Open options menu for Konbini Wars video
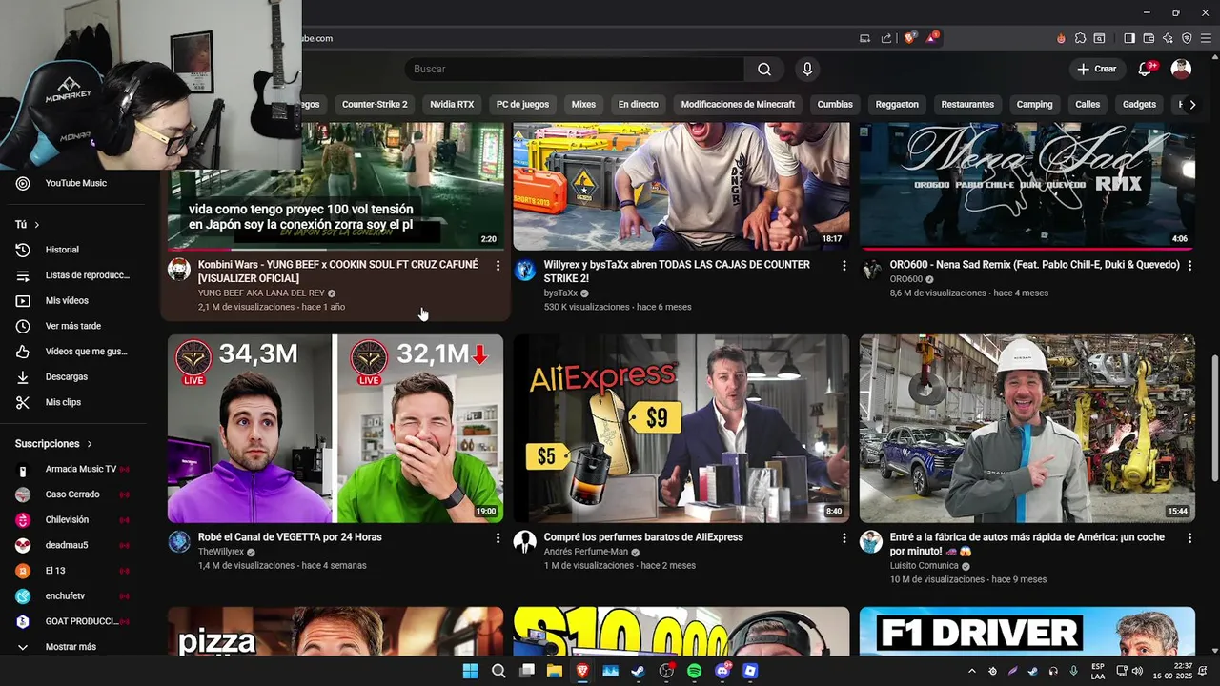1220x686 pixels. [498, 266]
